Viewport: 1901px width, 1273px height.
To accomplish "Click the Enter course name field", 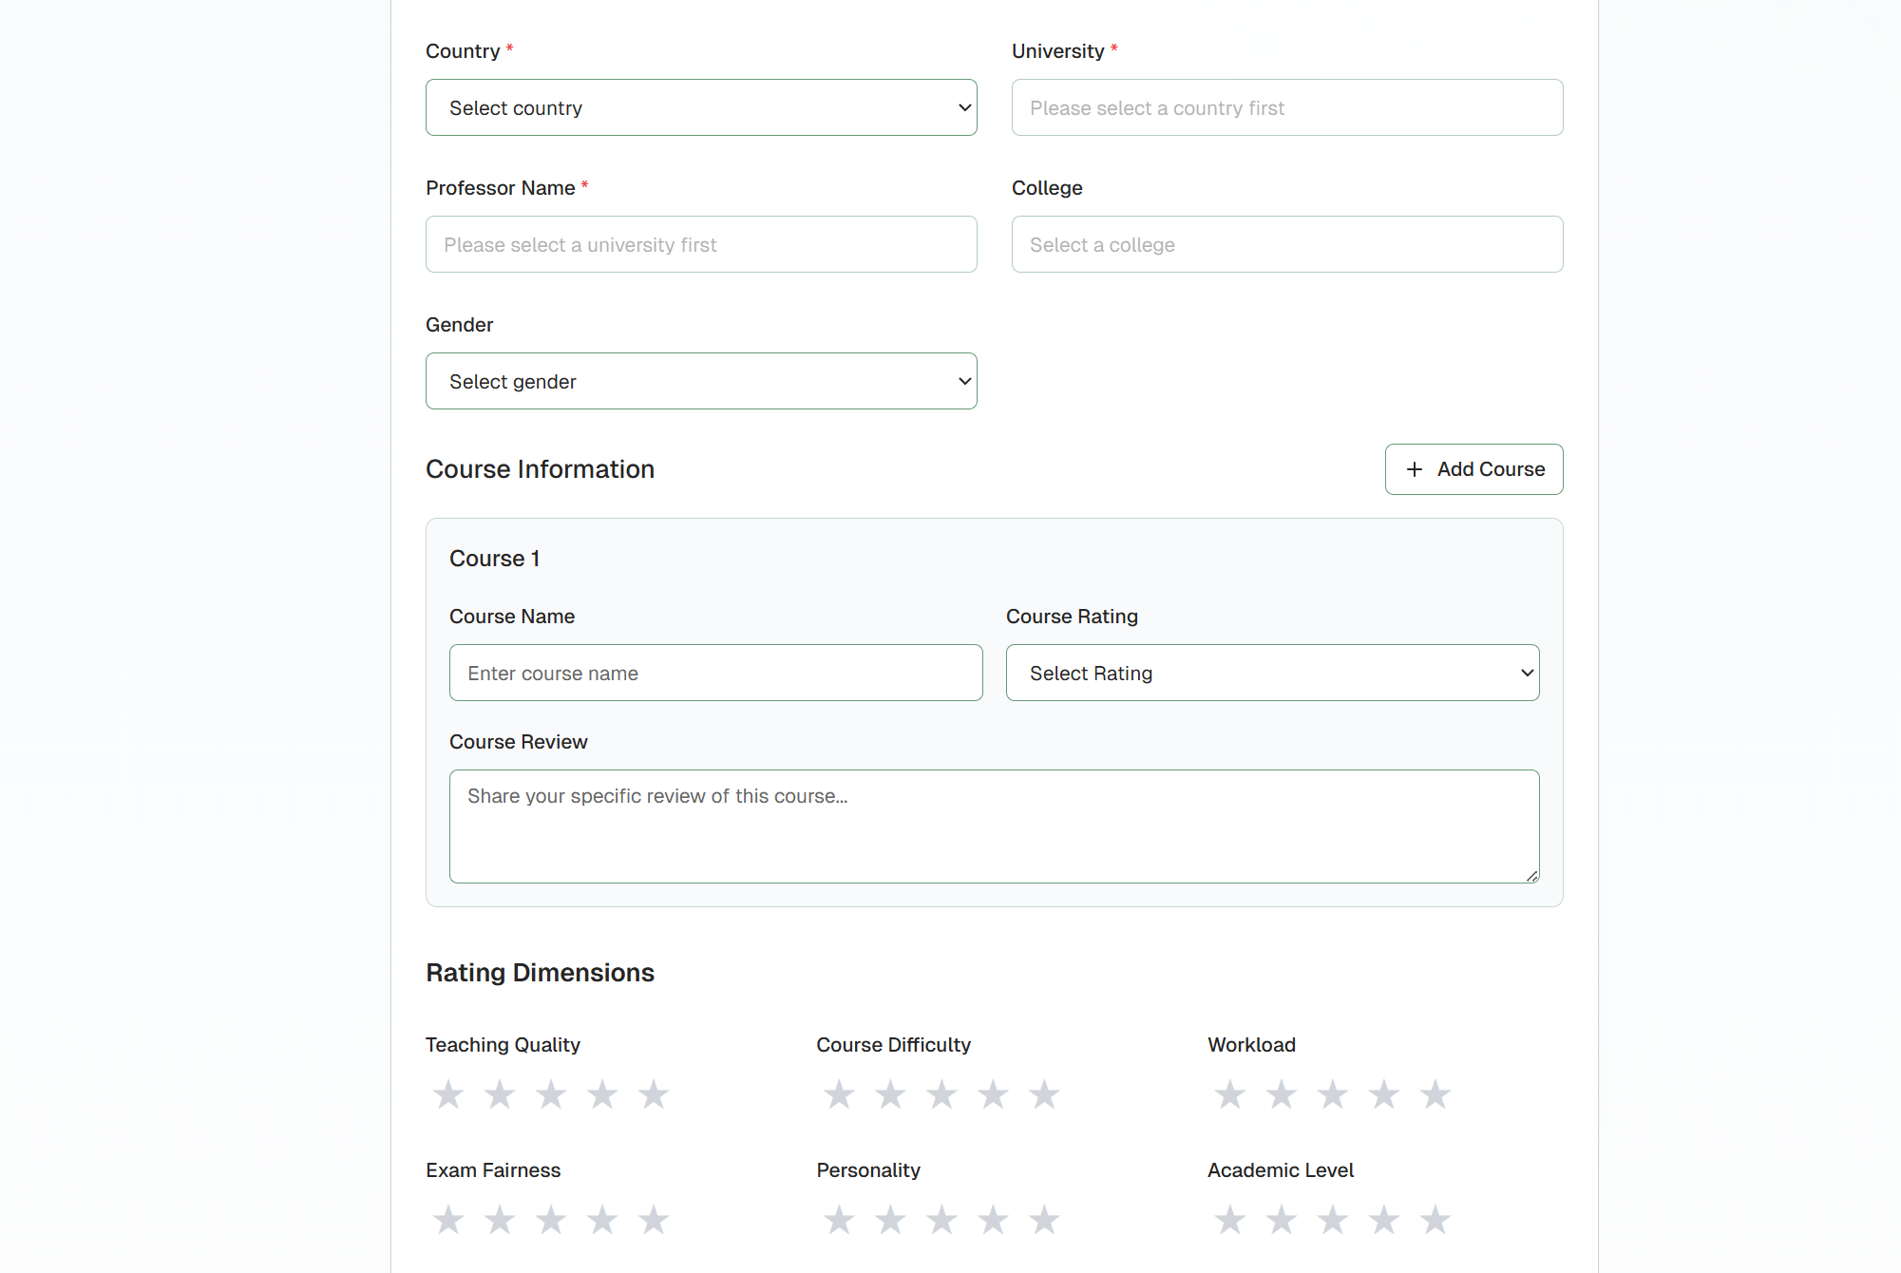I will point(715,673).
